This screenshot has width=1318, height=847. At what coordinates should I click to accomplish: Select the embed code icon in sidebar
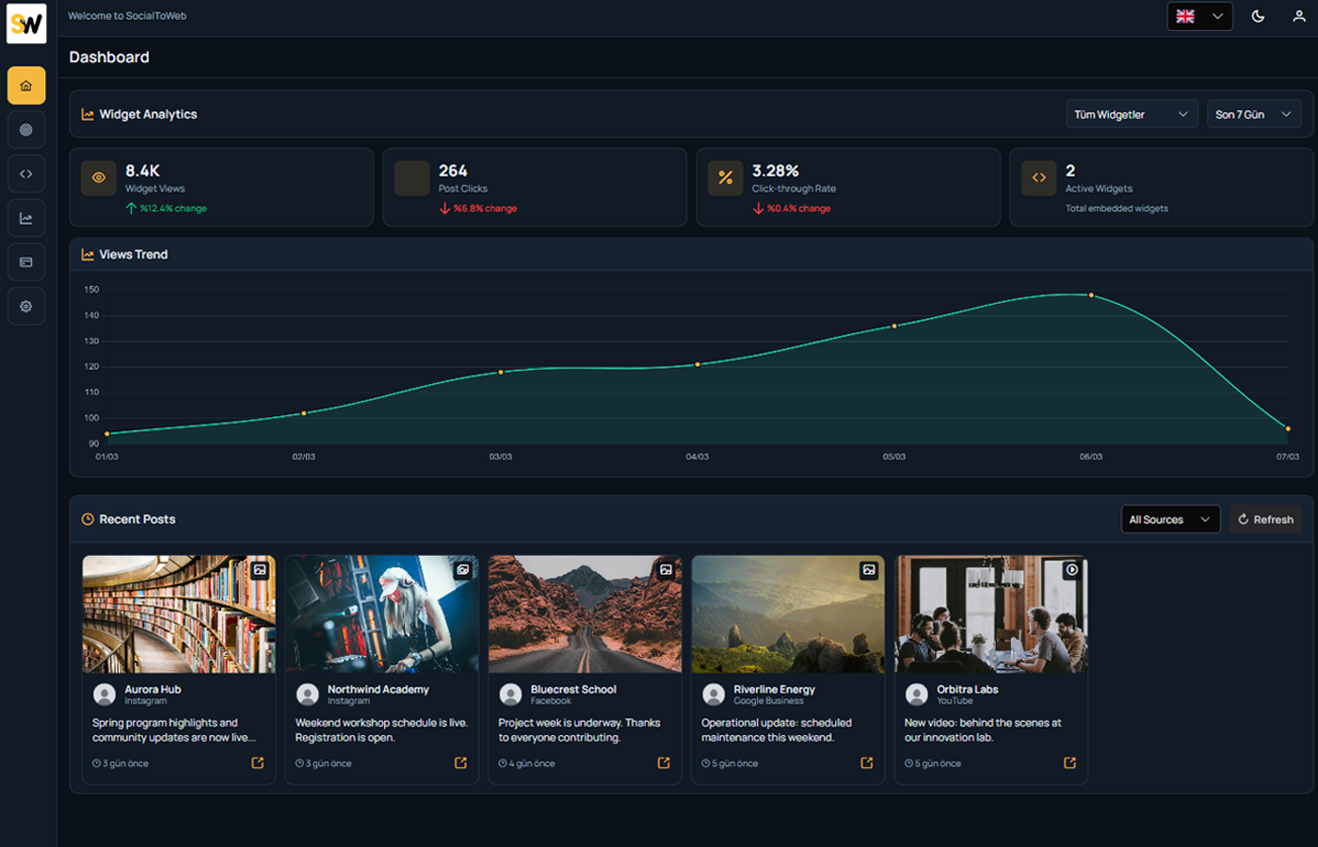click(x=25, y=173)
